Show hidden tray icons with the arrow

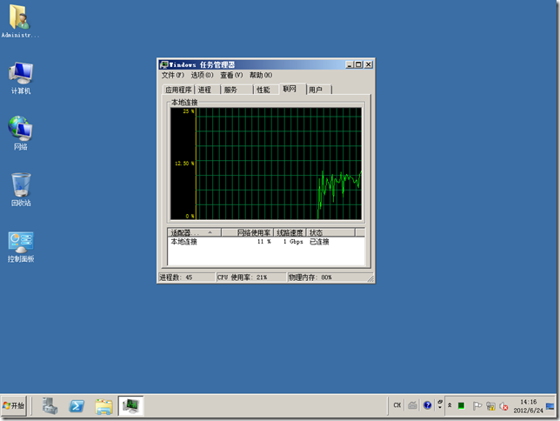coord(450,405)
